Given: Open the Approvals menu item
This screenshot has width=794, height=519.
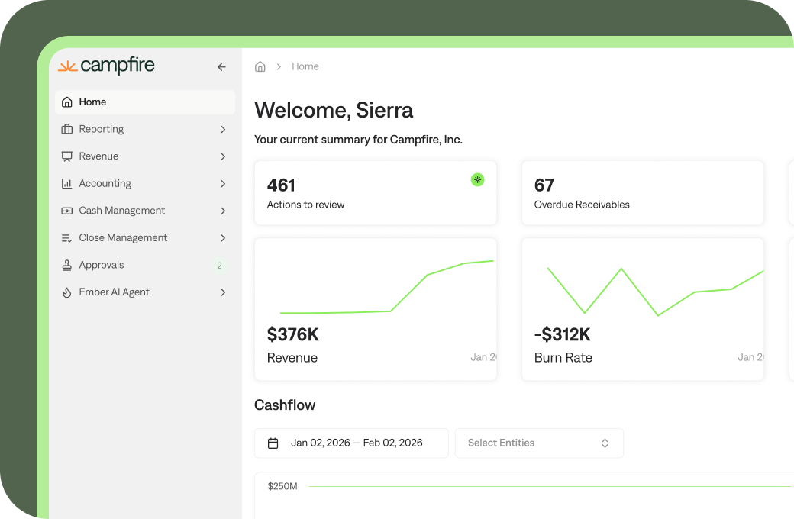Looking at the screenshot, I should pos(145,265).
